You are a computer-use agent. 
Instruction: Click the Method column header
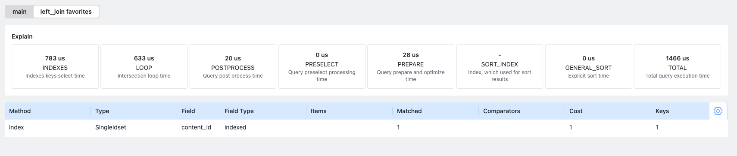(x=47, y=111)
